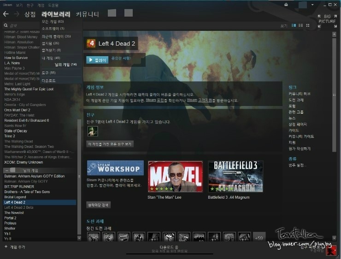This screenshot has width=341, height=259.
Task: Select 다운로드 filter
Action: (48, 81)
